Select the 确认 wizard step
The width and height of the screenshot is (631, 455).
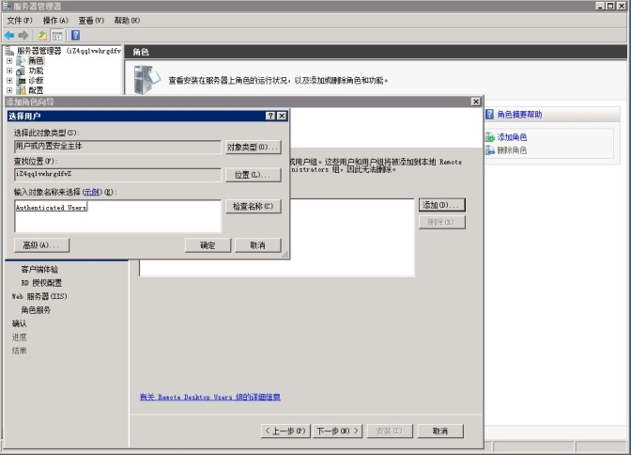click(x=20, y=323)
